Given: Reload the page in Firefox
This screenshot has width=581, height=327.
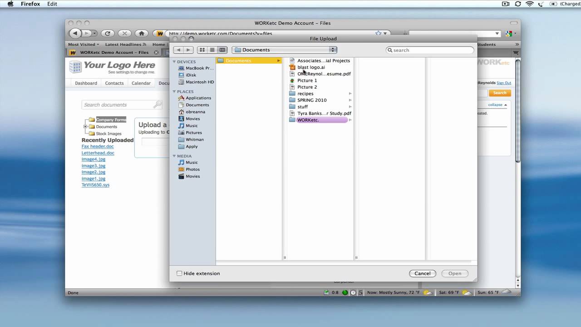Looking at the screenshot, I should point(108,33).
